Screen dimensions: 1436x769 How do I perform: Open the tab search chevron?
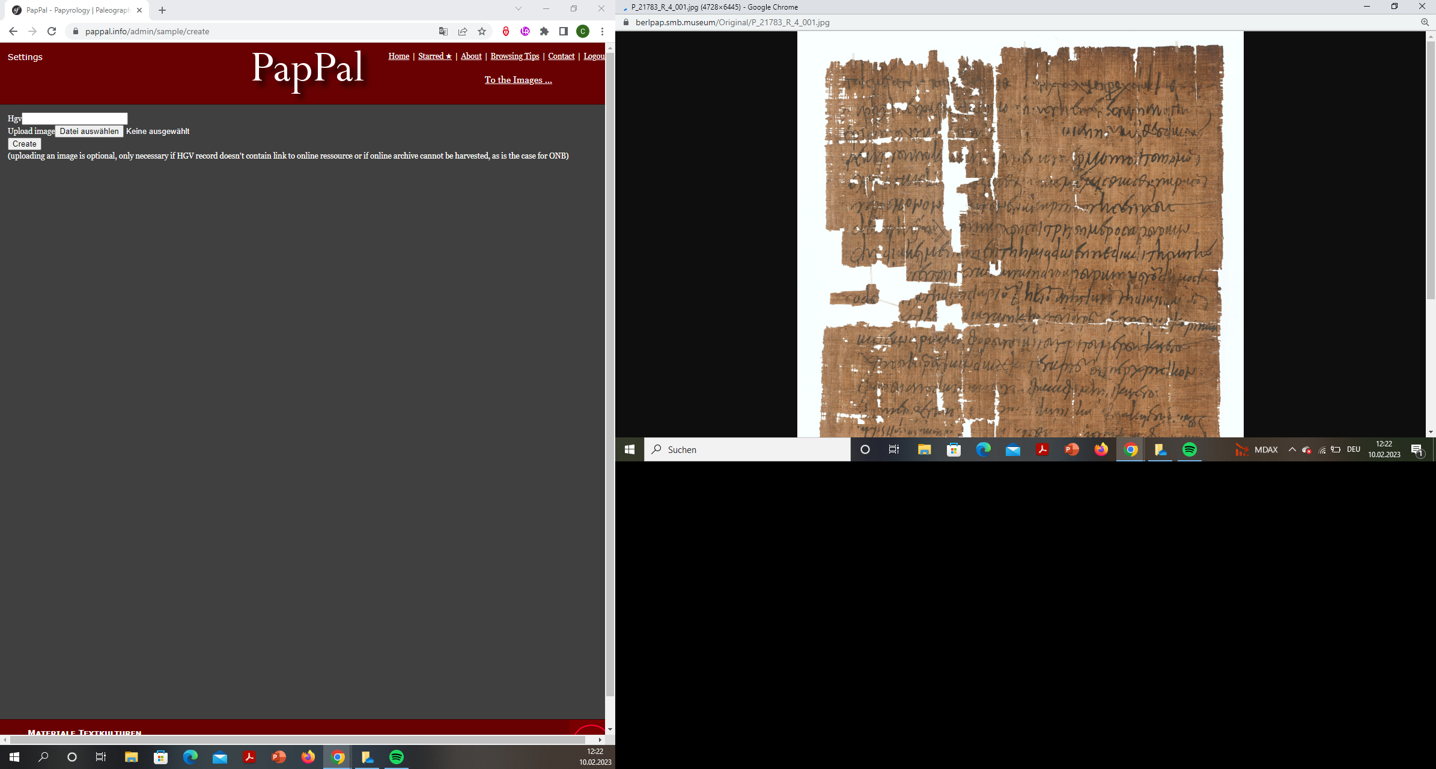click(519, 8)
